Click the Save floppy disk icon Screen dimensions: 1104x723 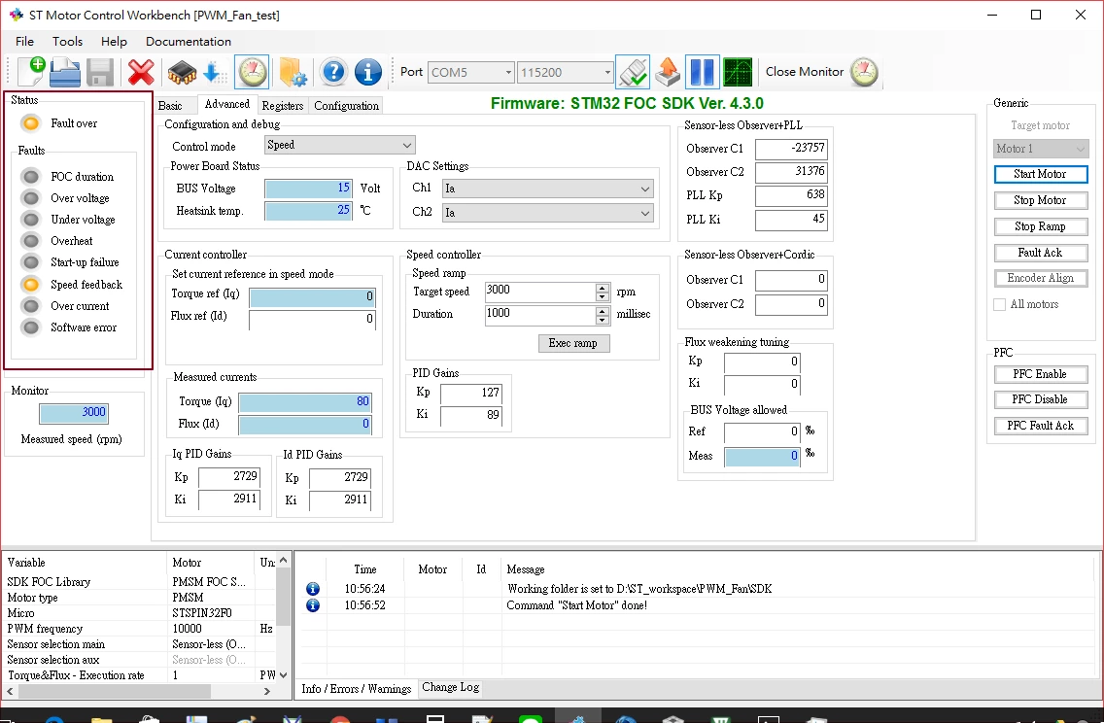click(x=100, y=73)
